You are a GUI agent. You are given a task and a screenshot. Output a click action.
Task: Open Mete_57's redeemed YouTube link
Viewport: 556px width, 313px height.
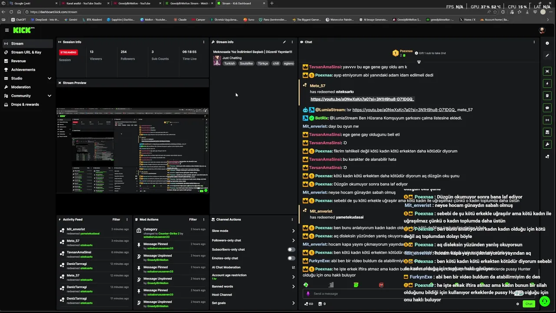(x=362, y=99)
